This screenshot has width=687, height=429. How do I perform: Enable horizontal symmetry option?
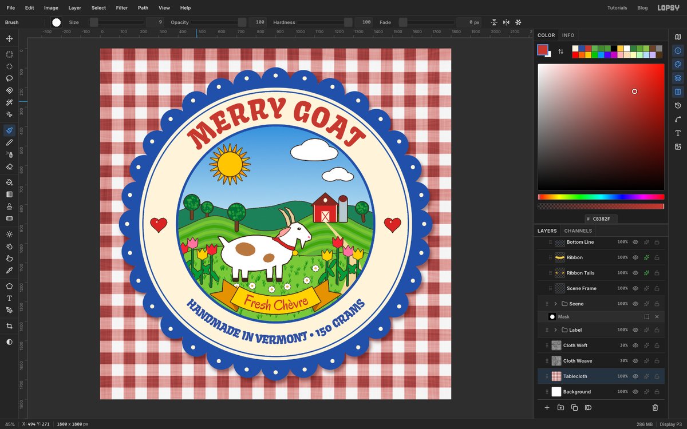pyautogui.click(x=506, y=22)
